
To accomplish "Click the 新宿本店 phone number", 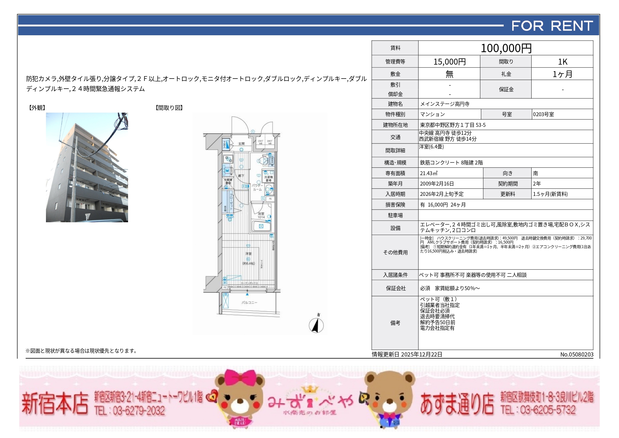I will pyautogui.click(x=130, y=411).
